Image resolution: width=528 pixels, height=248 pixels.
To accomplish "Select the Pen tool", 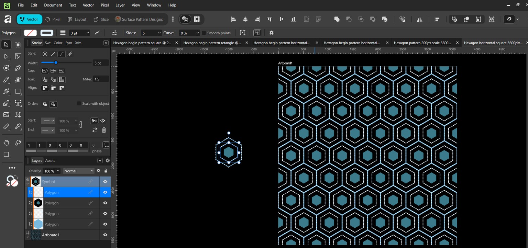I will pyautogui.click(x=18, y=68).
